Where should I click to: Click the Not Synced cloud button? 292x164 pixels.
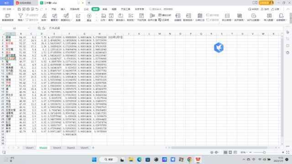click(253, 9)
